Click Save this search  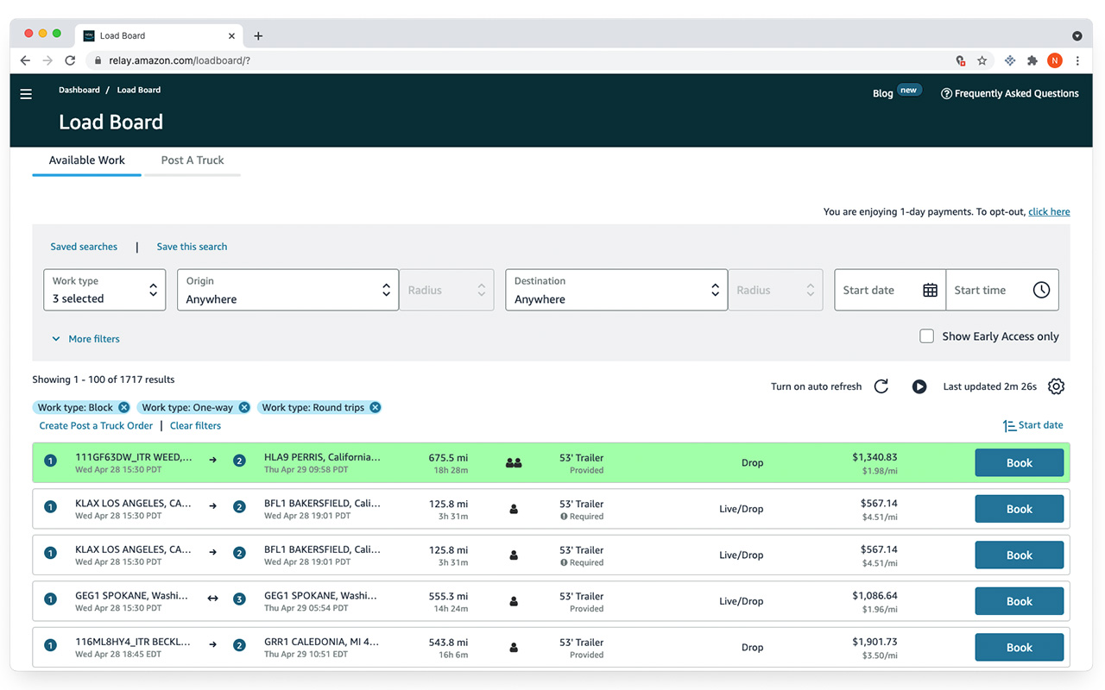[x=192, y=247]
